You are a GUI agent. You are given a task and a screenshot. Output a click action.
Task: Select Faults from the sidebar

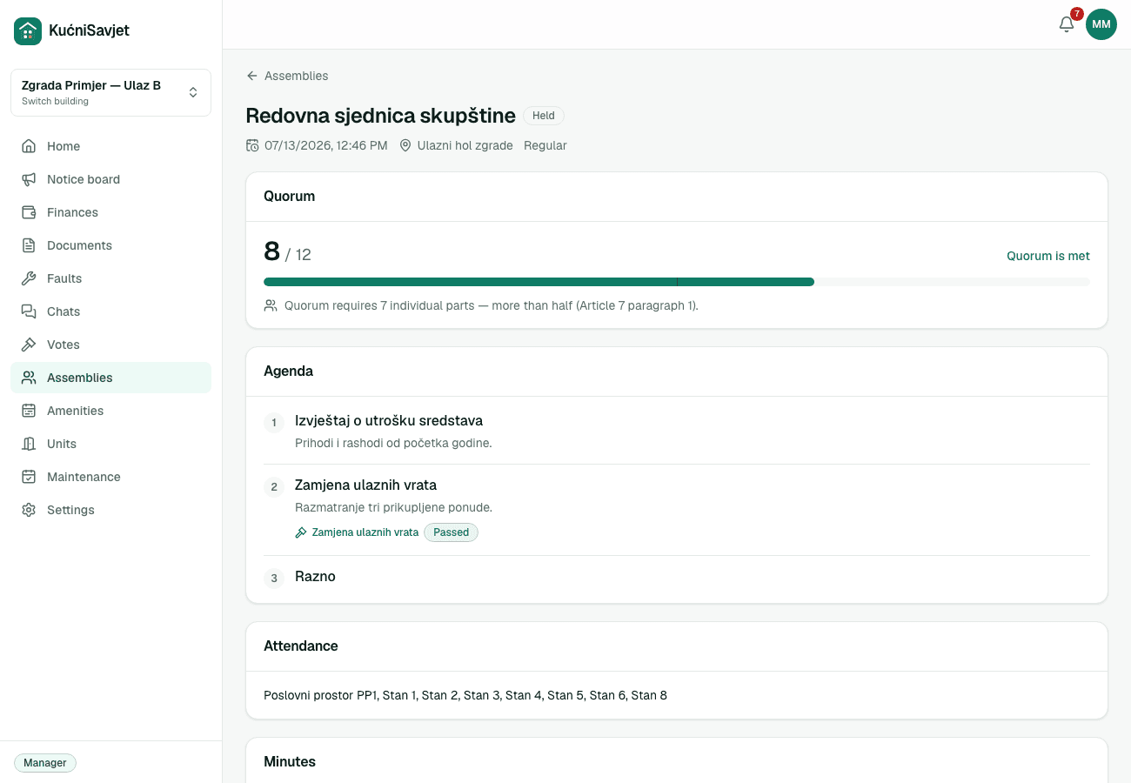(x=110, y=278)
